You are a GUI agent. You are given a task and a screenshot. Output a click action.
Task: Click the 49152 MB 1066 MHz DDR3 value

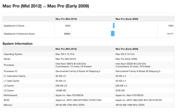point(130,105)
